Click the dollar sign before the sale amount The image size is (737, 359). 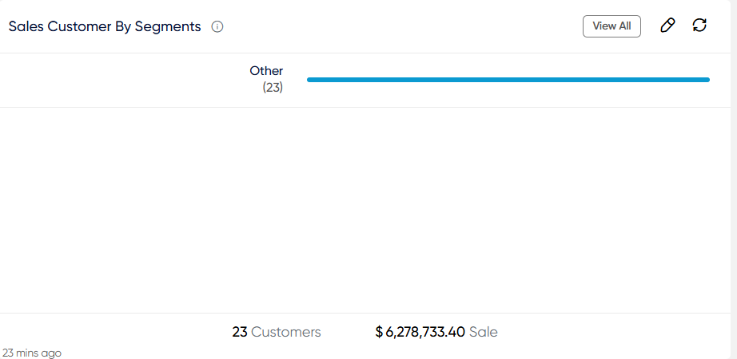379,332
